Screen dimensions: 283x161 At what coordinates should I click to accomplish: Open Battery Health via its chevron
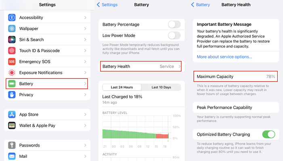[x=180, y=66]
